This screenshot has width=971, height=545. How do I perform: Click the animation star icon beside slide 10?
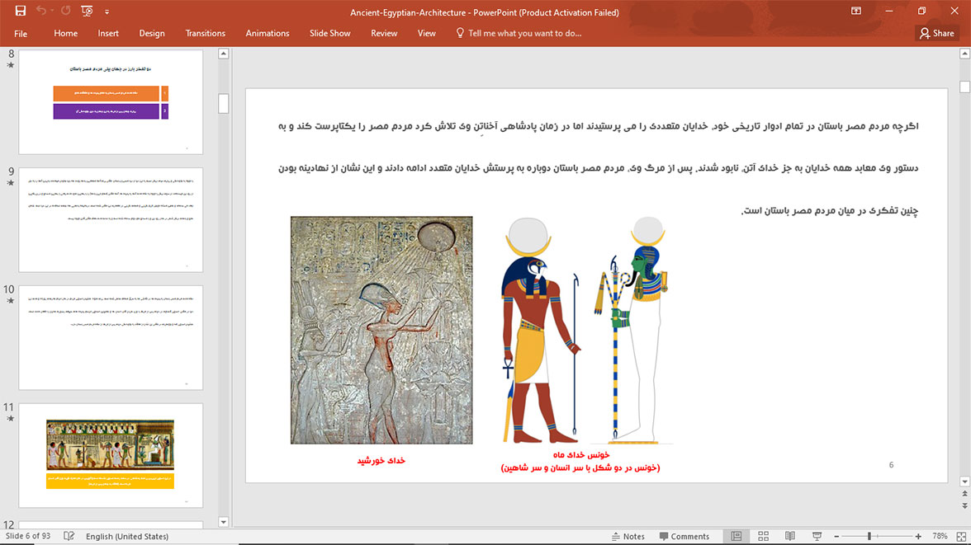point(10,301)
